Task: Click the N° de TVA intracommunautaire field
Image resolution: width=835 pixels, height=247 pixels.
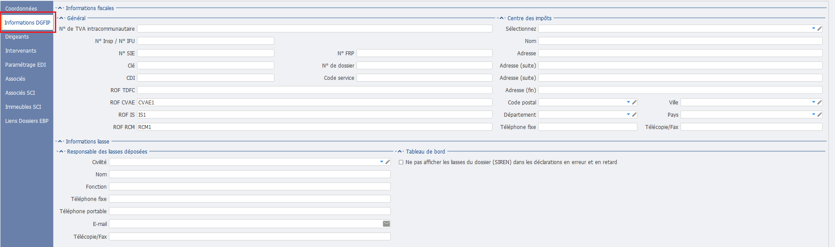Action: (315, 29)
